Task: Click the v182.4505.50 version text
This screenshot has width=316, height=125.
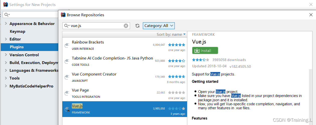Action: (x=240, y=66)
